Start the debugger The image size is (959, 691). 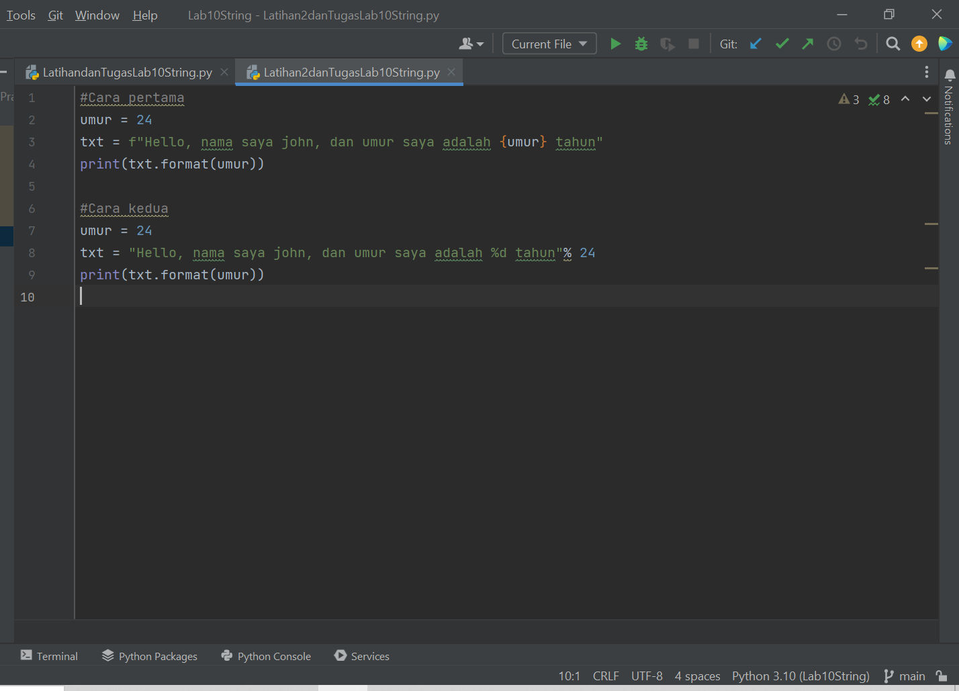coord(641,43)
